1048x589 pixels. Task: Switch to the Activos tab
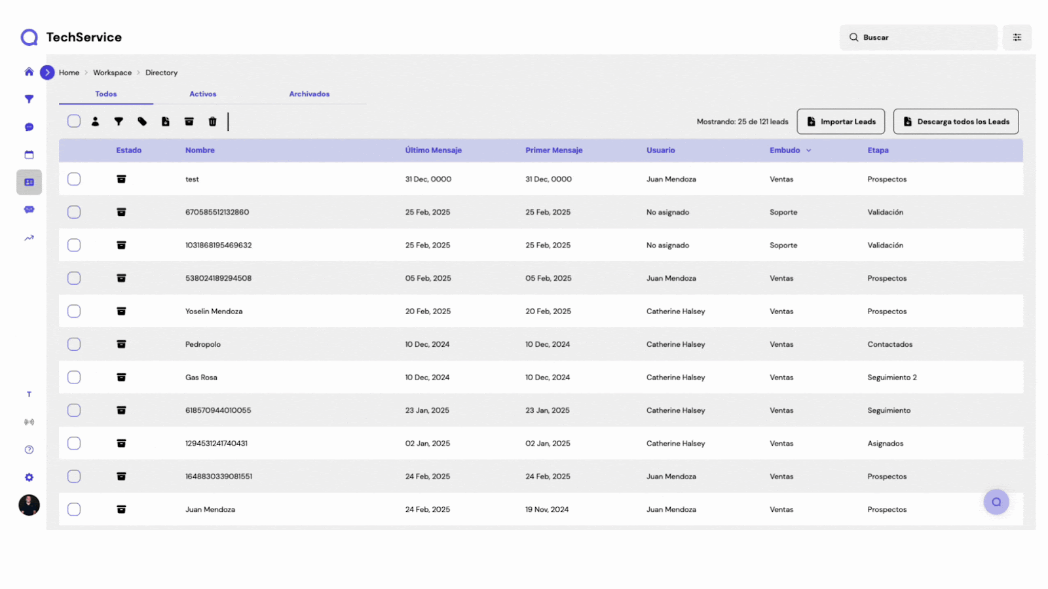click(202, 94)
